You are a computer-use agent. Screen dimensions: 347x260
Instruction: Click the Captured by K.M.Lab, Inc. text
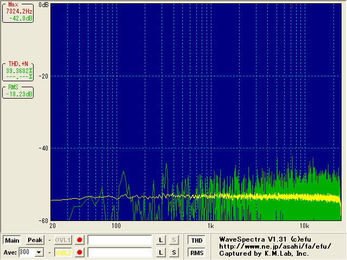[x=264, y=253]
